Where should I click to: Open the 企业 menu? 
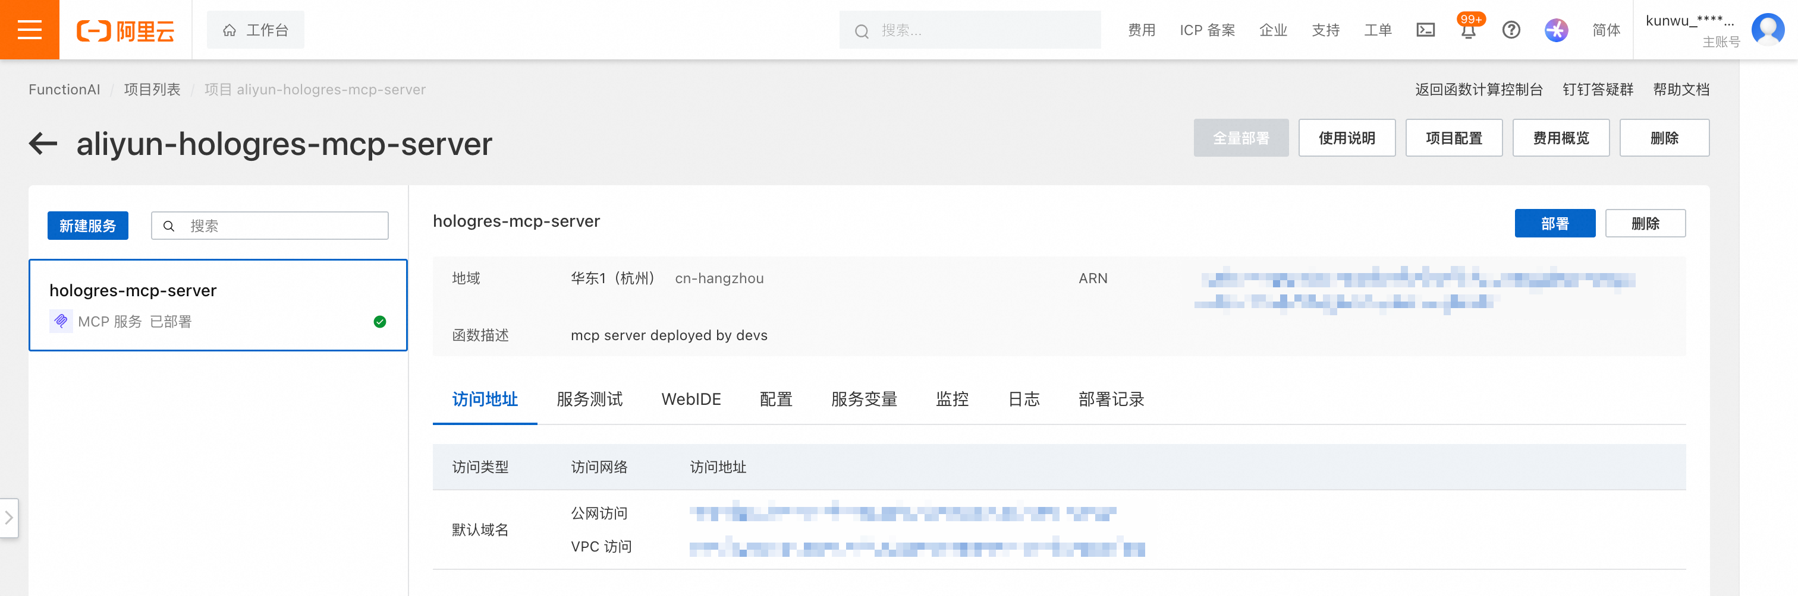(x=1273, y=30)
